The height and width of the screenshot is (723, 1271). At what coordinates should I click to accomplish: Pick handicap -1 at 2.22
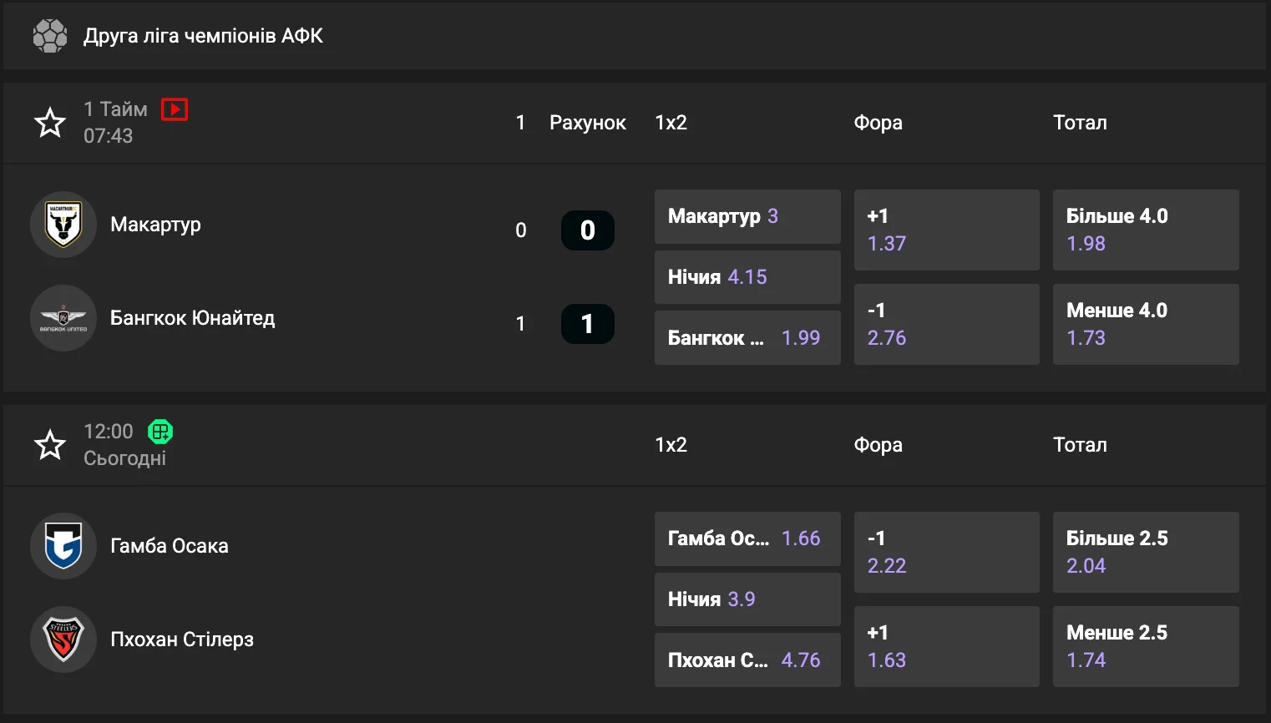[x=946, y=552]
